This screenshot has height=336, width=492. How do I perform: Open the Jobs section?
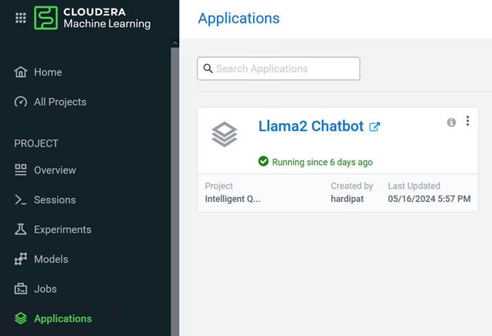pyautogui.click(x=46, y=289)
